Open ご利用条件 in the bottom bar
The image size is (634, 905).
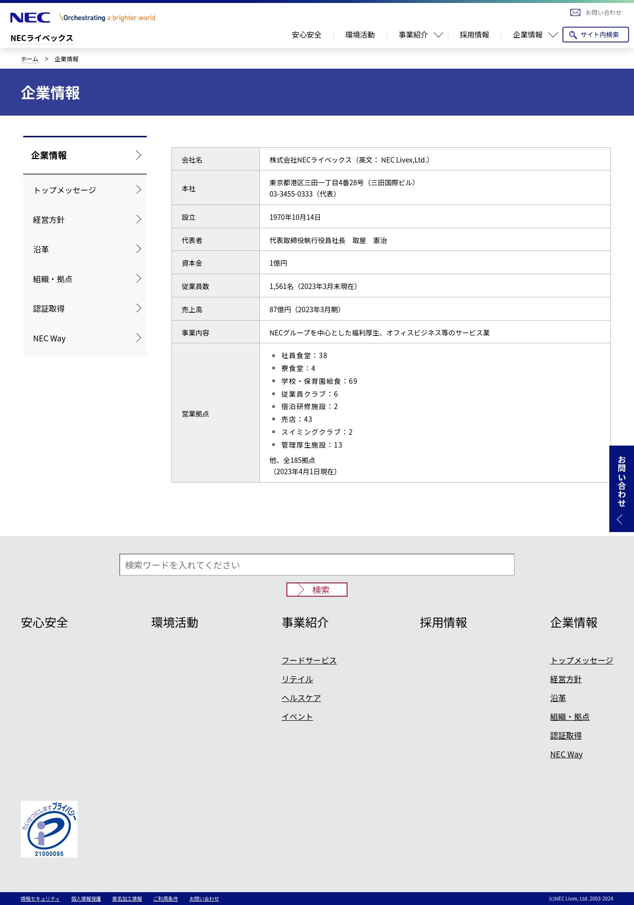[x=165, y=899]
